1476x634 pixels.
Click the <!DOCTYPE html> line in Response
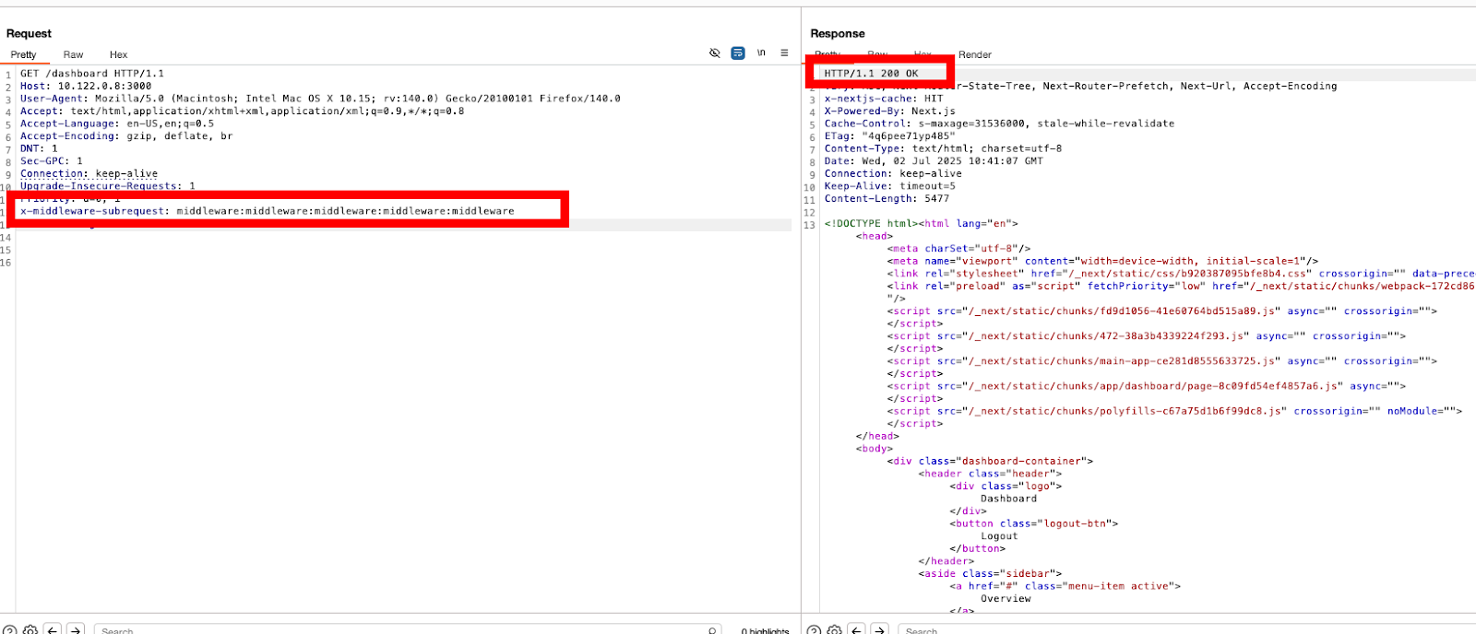click(x=921, y=224)
